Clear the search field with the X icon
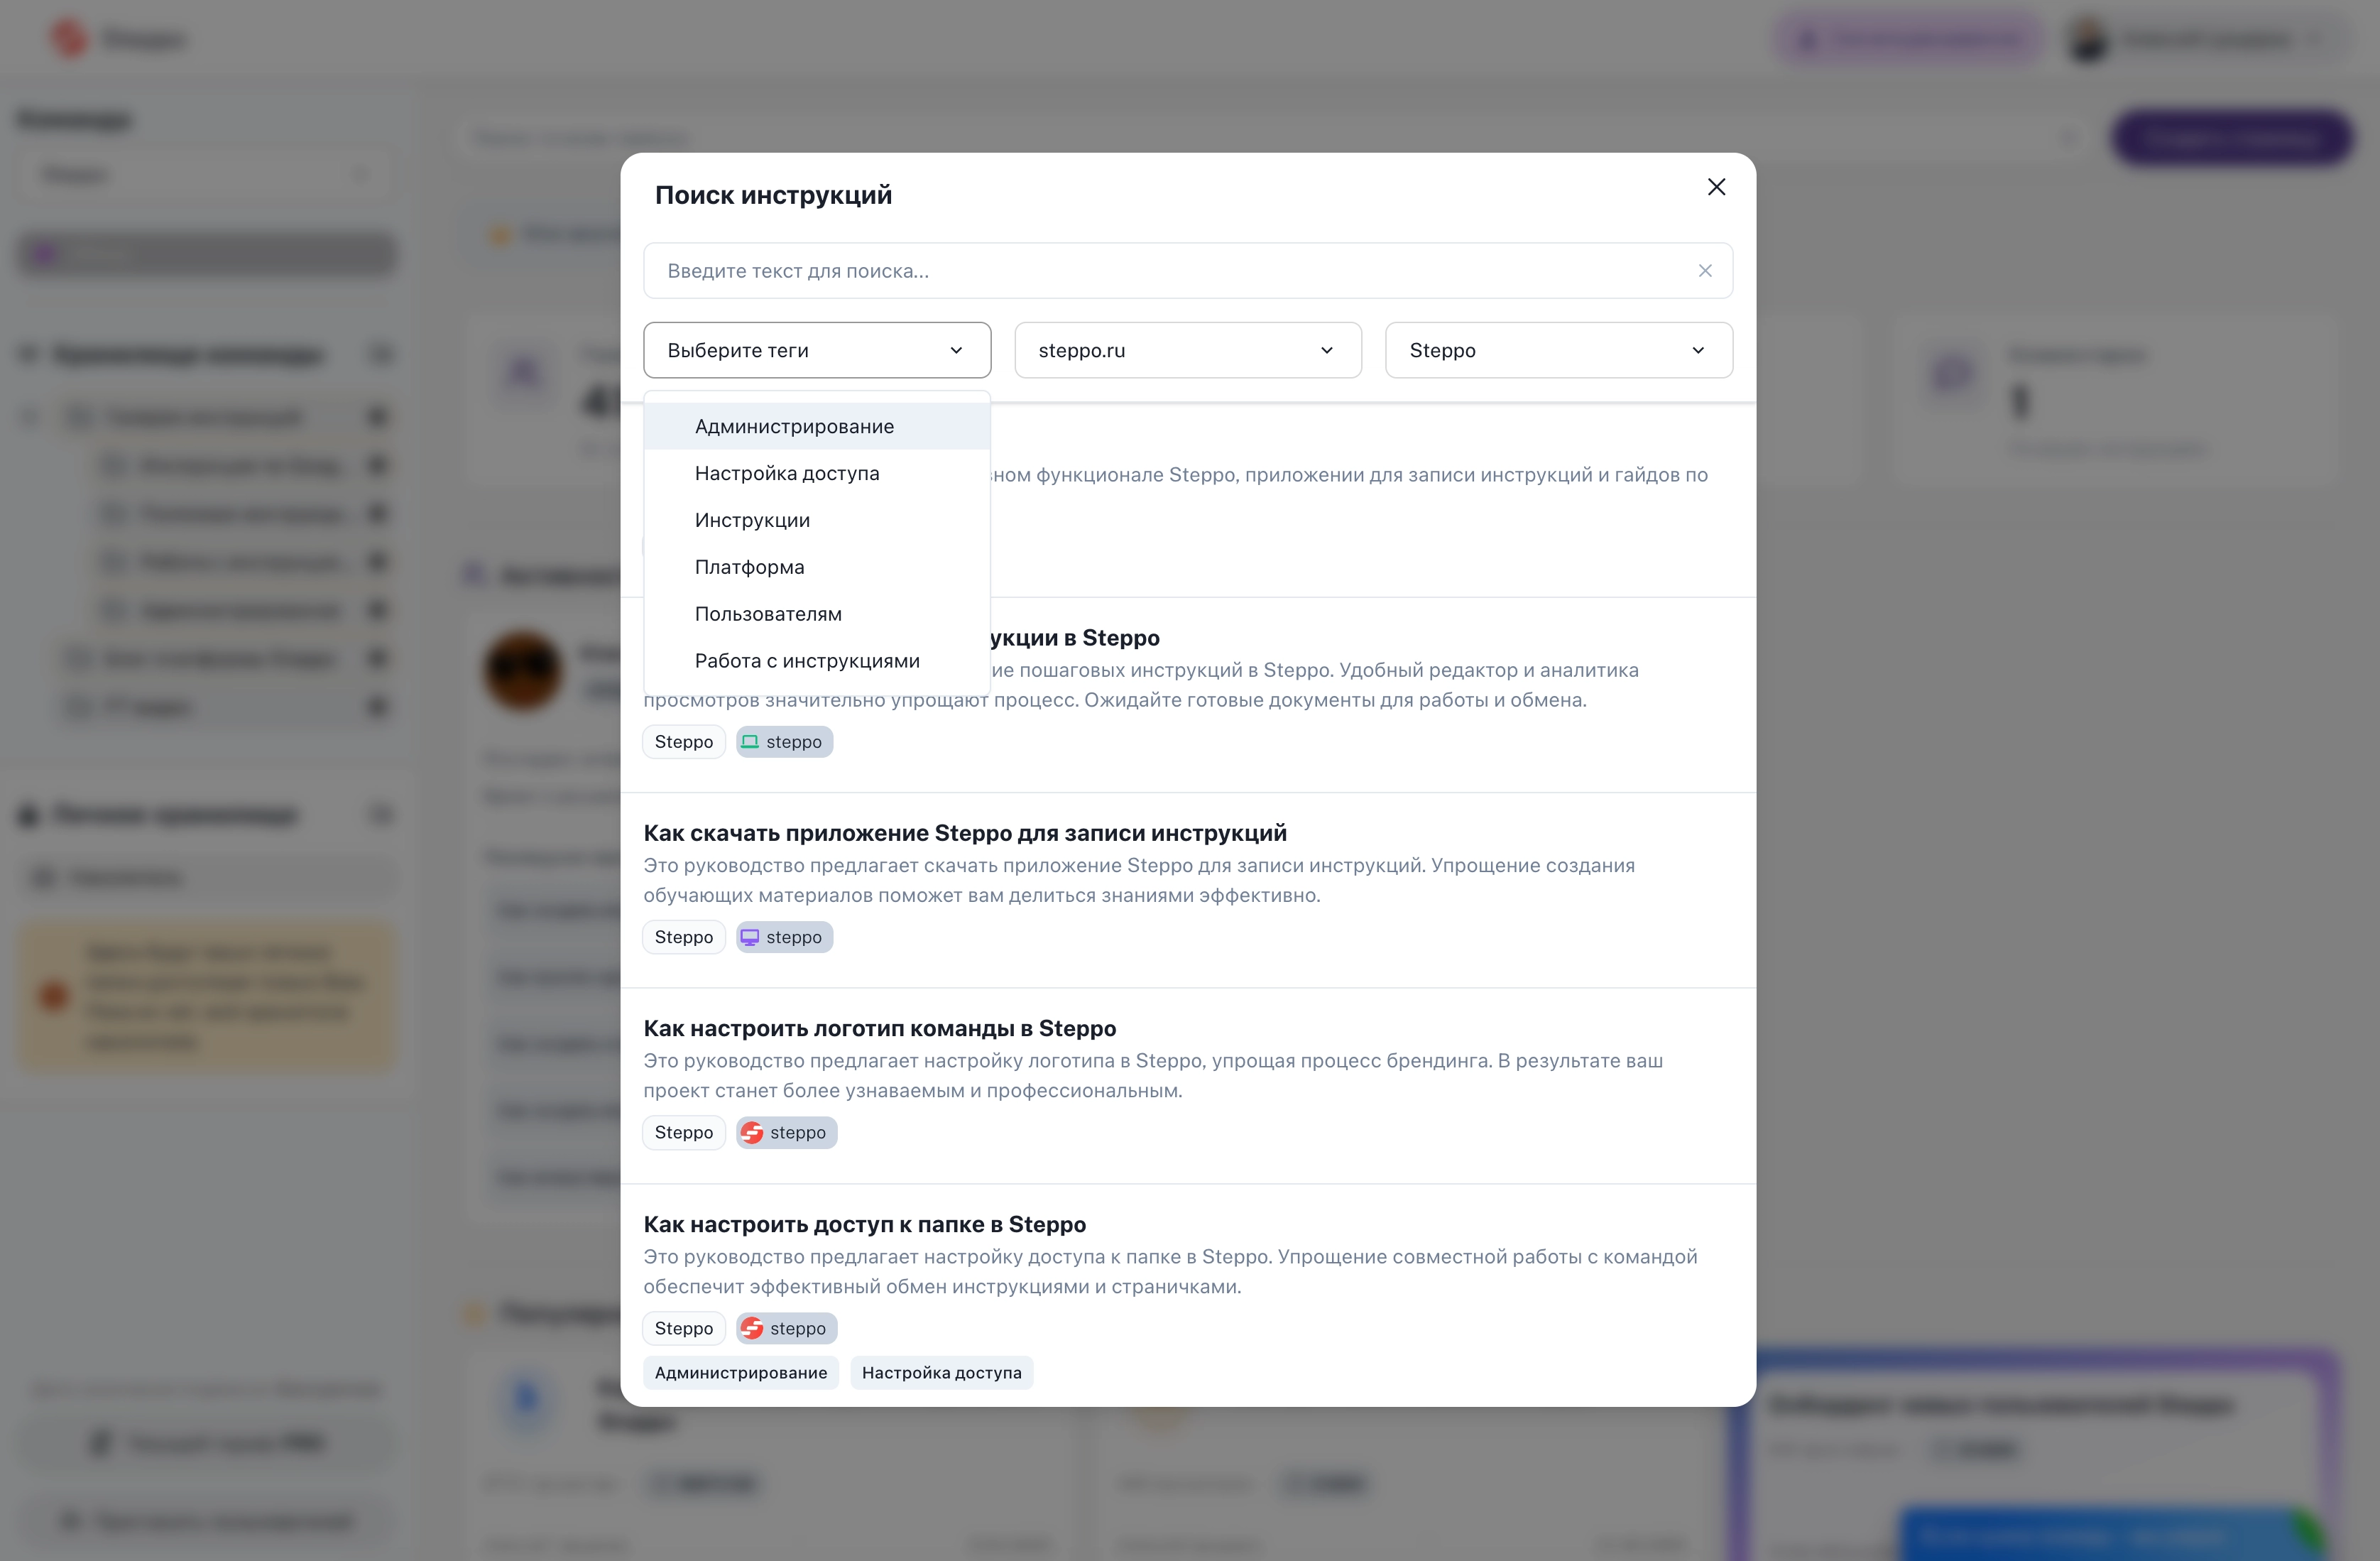The width and height of the screenshot is (2380, 1561). [x=1705, y=271]
